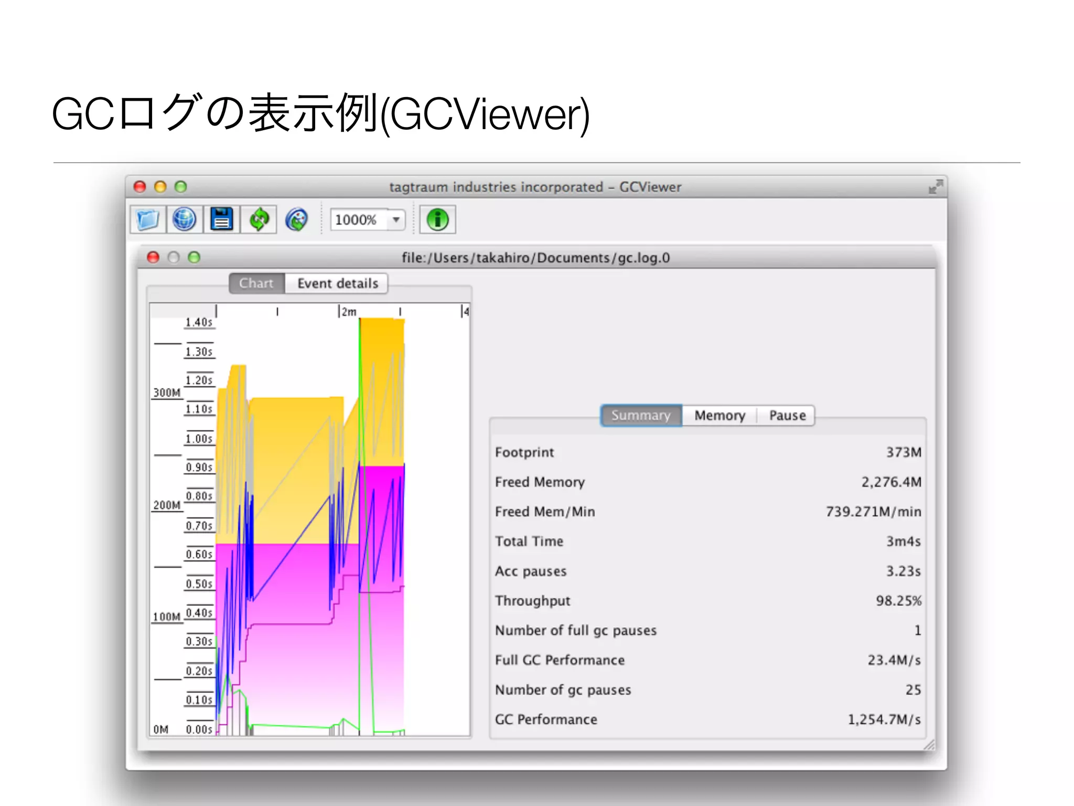This screenshot has height=806, width=1074.
Task: Select Number of gc pauses value 25
Action: pyautogui.click(x=913, y=690)
